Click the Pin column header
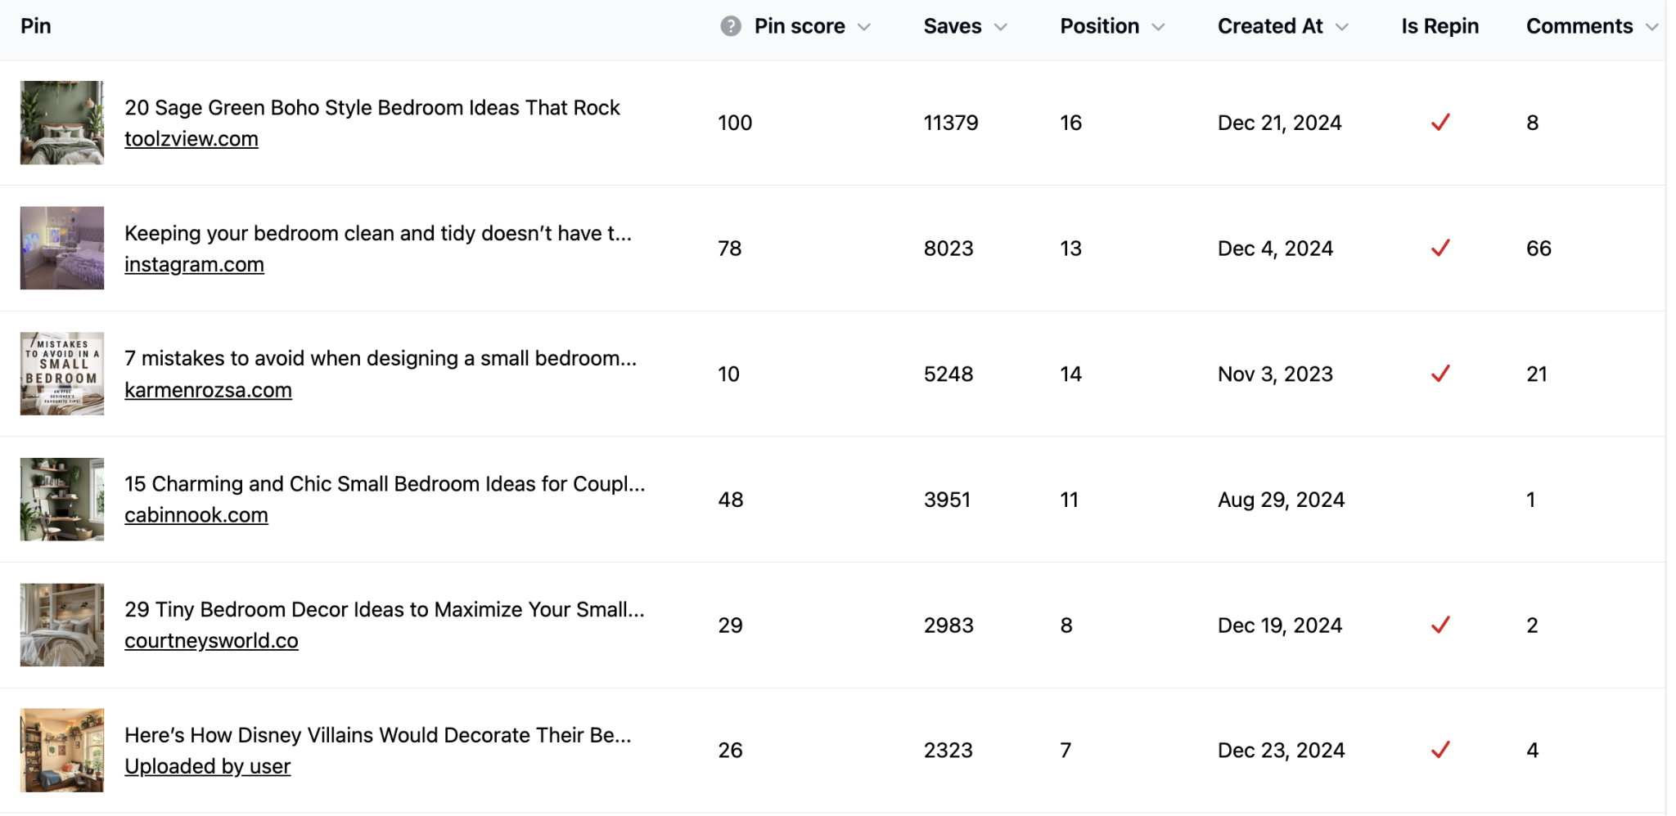This screenshot has width=1676, height=816. (37, 25)
